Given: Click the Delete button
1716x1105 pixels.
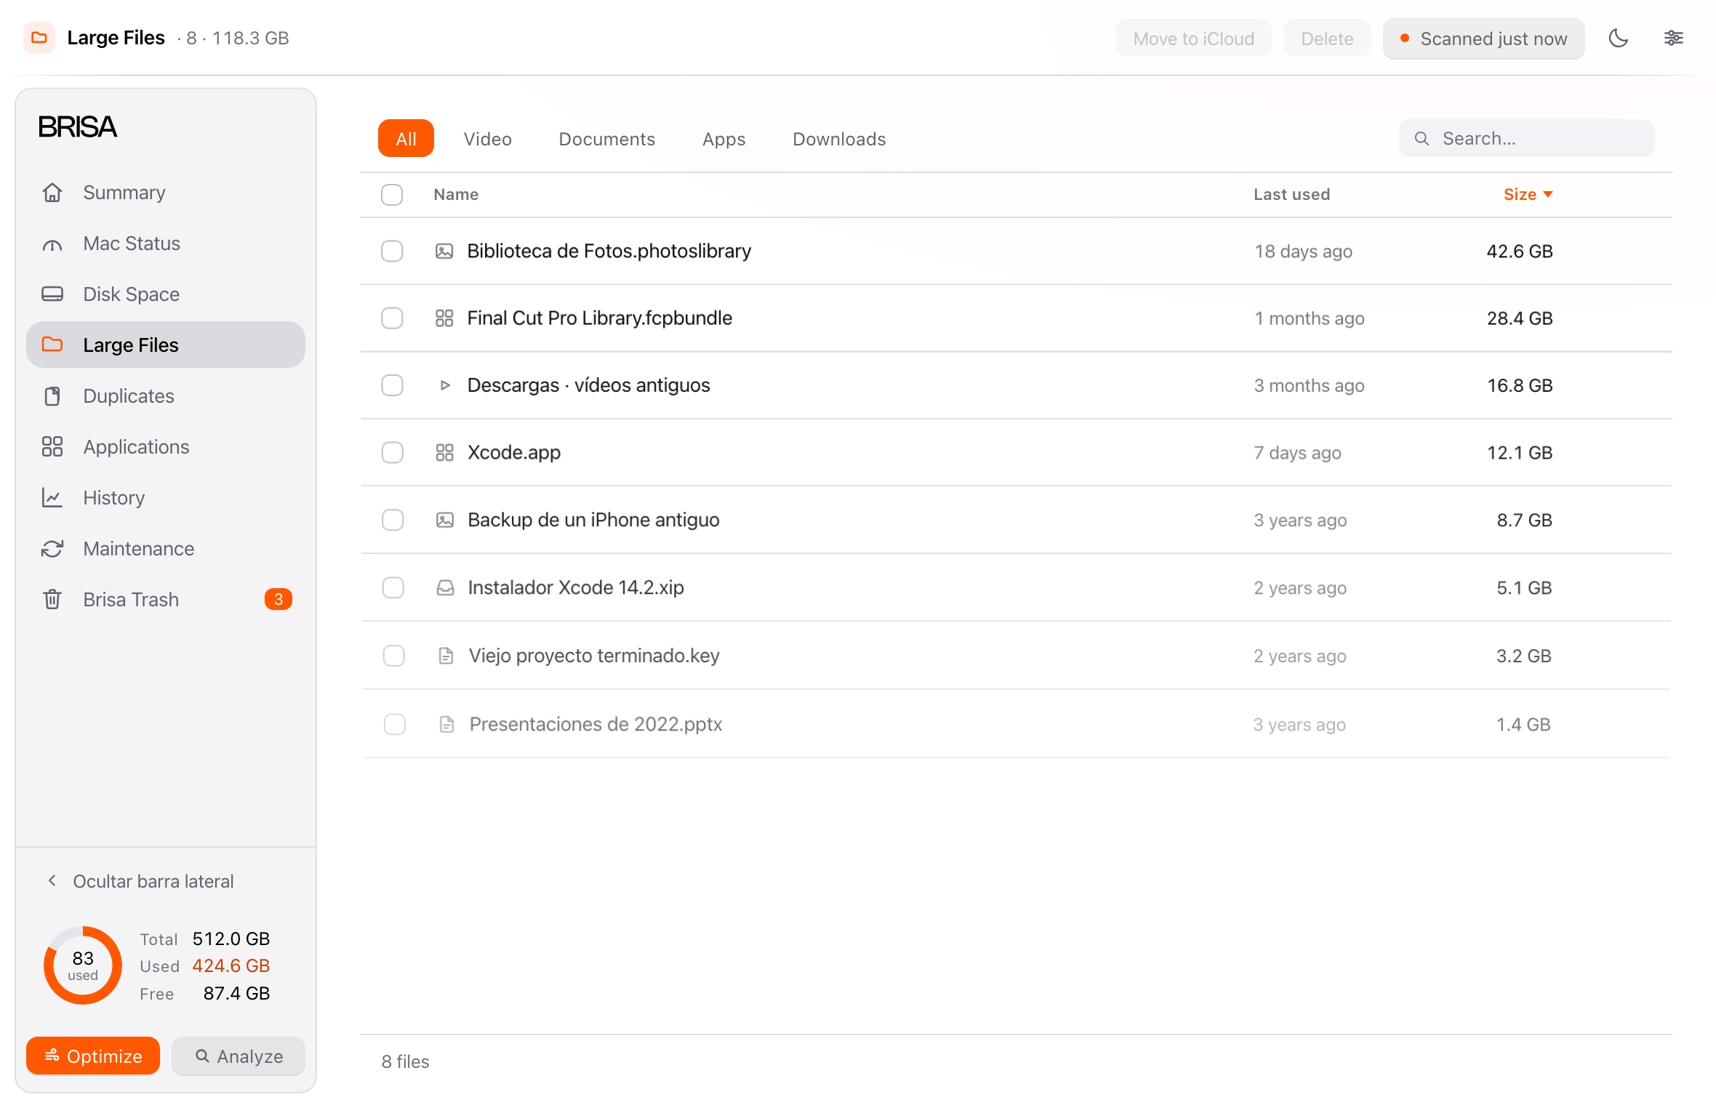Looking at the screenshot, I should coord(1327,39).
